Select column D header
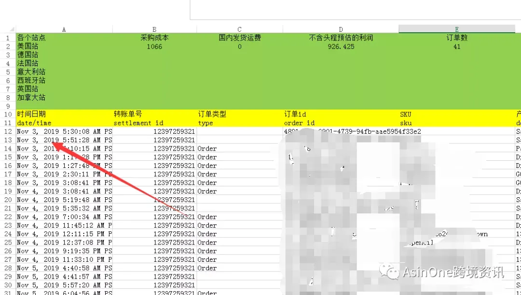Screen dimensions: 521x295 coord(341,29)
